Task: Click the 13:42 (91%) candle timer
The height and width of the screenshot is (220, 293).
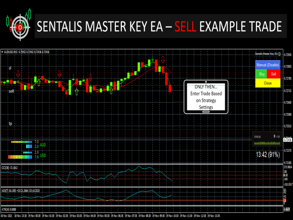Action: (268, 155)
